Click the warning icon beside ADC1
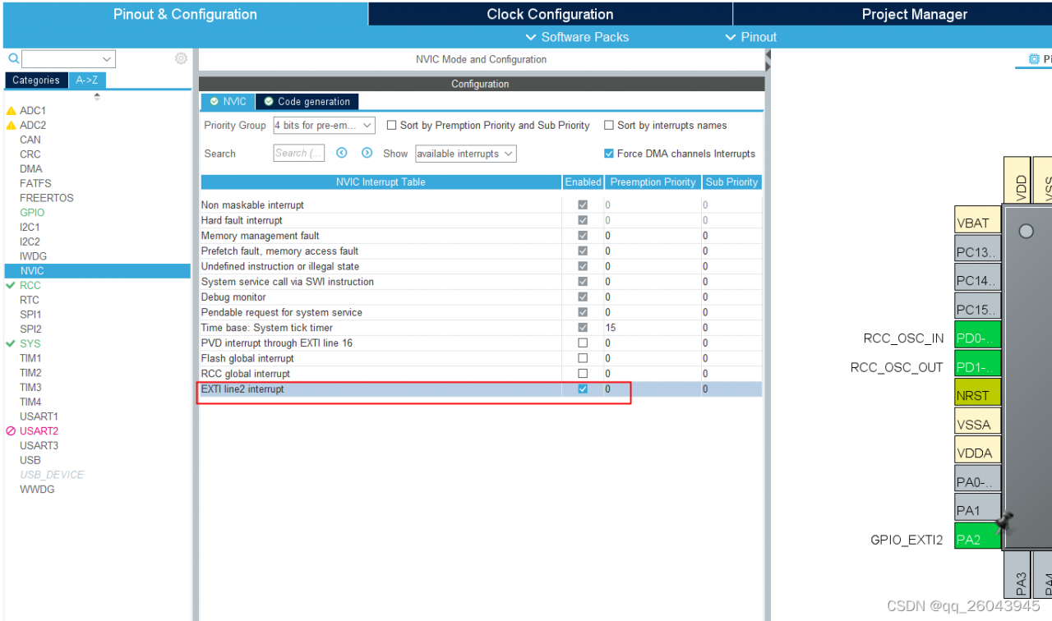1052x621 pixels. pos(11,111)
